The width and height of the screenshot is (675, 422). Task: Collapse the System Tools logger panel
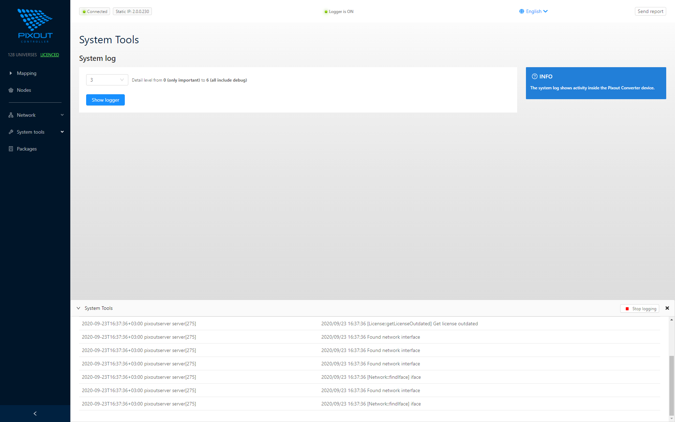point(78,308)
